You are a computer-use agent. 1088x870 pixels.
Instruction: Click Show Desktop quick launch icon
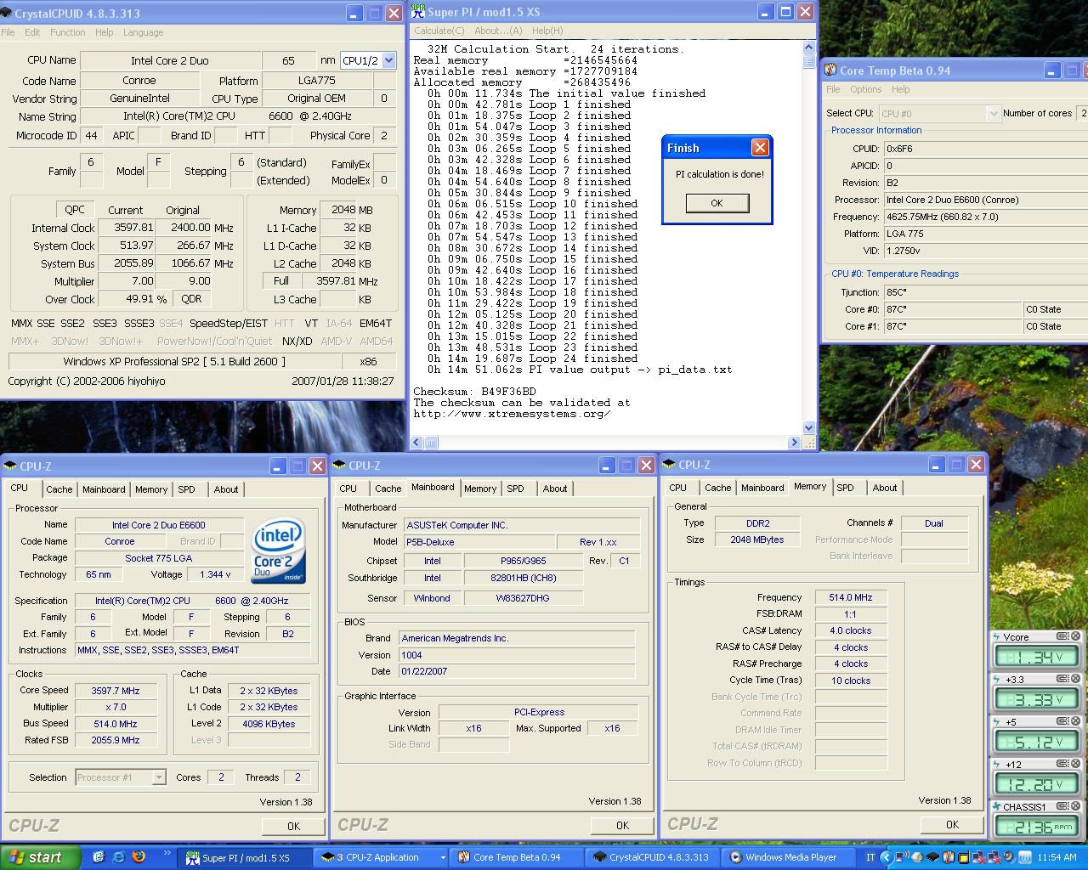point(98,857)
